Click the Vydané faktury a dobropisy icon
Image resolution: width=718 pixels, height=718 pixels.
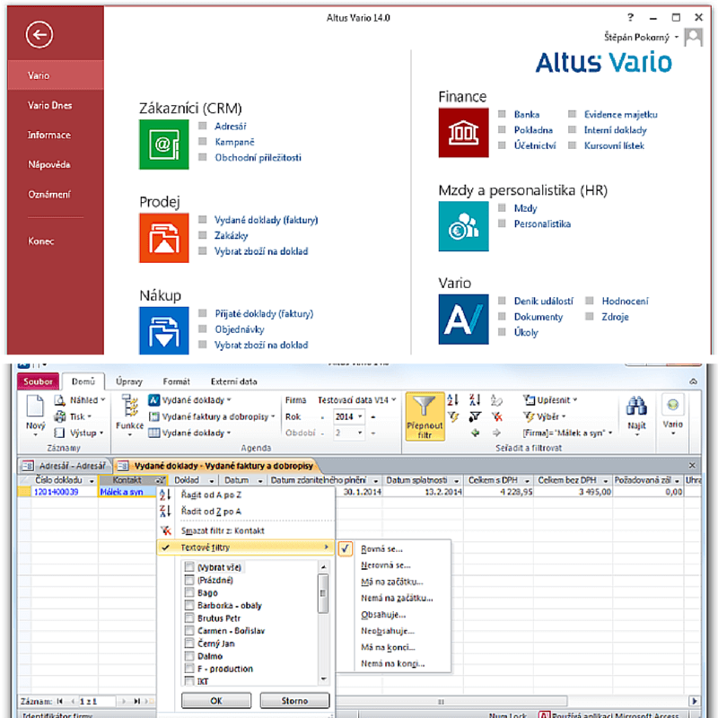[x=153, y=416]
